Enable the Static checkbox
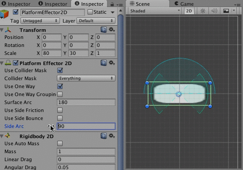Image resolution: width=243 pixels, height=170 pixels. pyautogui.click(x=90, y=12)
